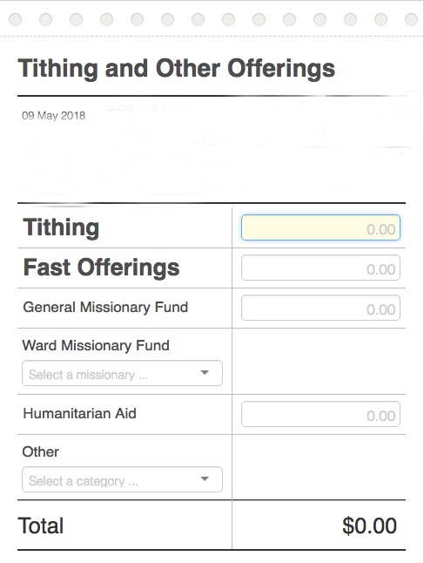Click the Other section label
The width and height of the screenshot is (424, 563).
click(41, 451)
